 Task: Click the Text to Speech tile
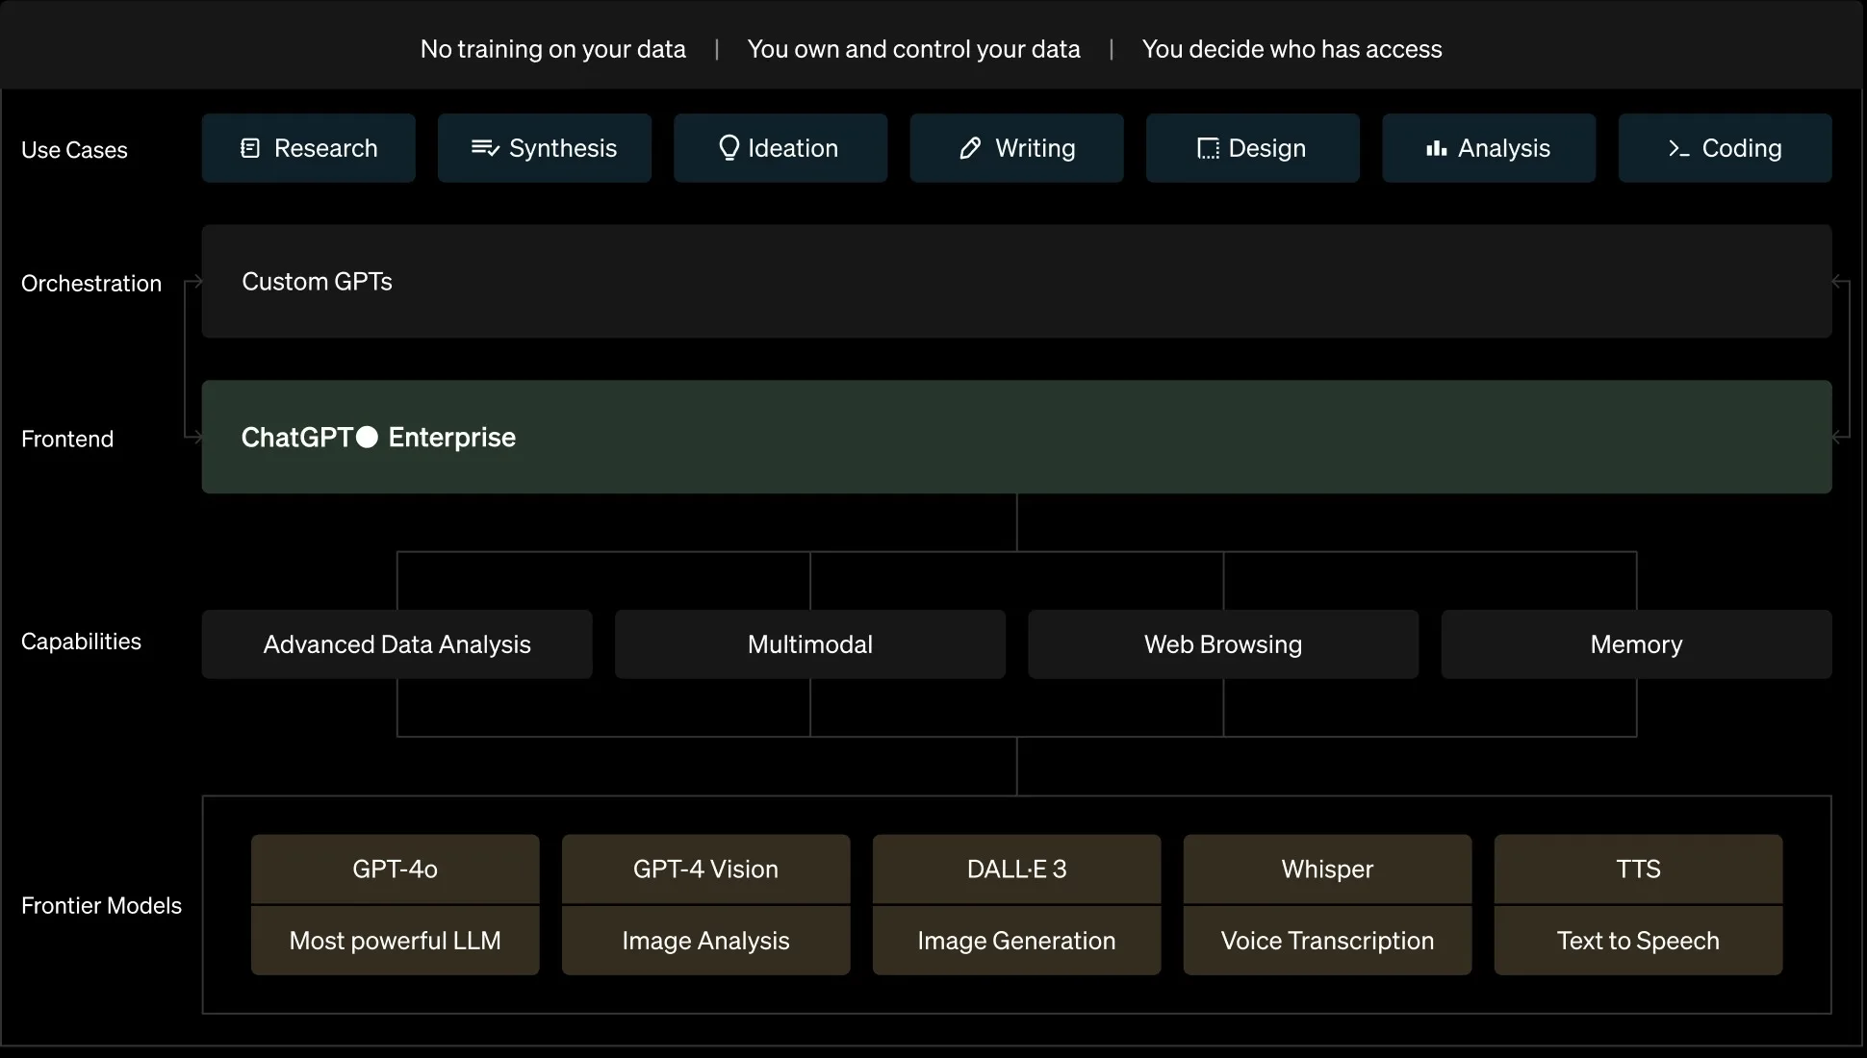click(x=1639, y=941)
